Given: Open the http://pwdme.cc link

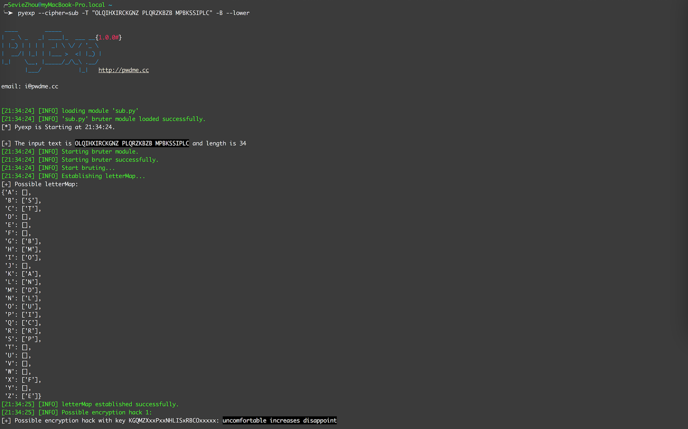Looking at the screenshot, I should pyautogui.click(x=123, y=70).
